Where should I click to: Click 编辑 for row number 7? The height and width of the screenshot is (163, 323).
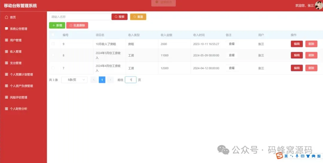[x=297, y=68]
